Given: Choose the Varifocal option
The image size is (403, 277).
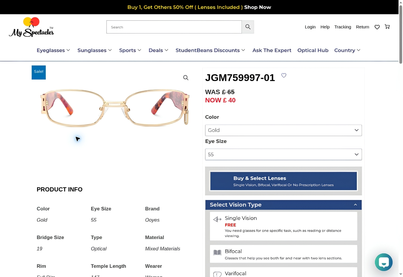Looking at the screenshot, I should [283, 272].
